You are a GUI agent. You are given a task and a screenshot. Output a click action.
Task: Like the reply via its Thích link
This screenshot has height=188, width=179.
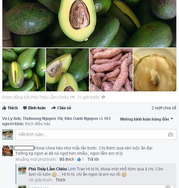[x=61, y=180]
